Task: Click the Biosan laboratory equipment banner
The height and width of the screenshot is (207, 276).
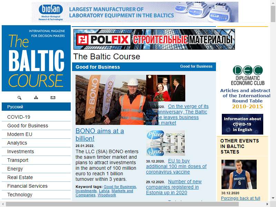Action: pyautogui.click(x=135, y=12)
